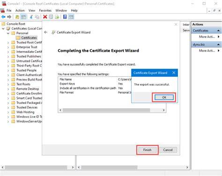The image size is (222, 176).
Task: Collapse the Personal folder node
Action: [8, 33]
